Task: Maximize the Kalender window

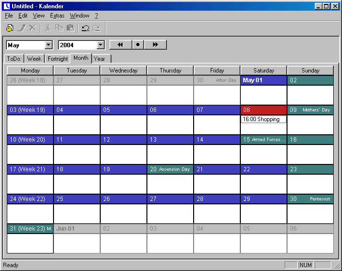Action: (326, 6)
